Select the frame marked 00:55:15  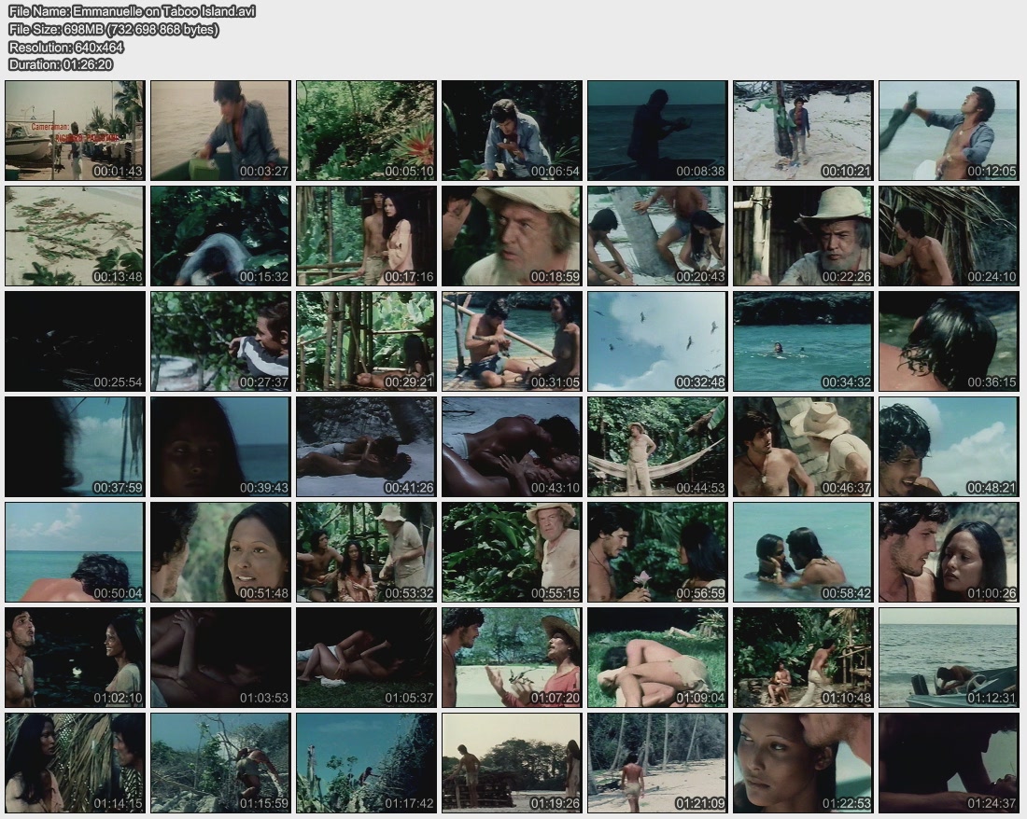[x=512, y=552]
